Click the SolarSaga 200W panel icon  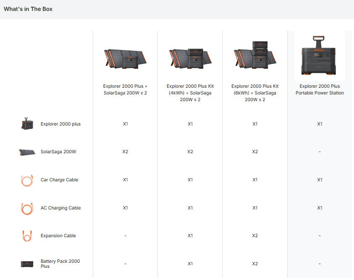point(27,152)
